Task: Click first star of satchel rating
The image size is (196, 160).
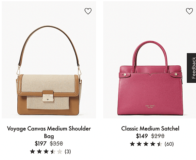Action: click(x=132, y=144)
